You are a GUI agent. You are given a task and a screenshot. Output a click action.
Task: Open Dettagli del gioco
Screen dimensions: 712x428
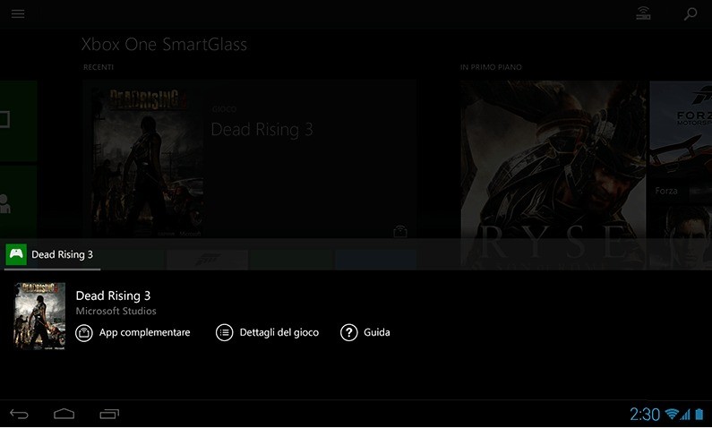point(279,333)
